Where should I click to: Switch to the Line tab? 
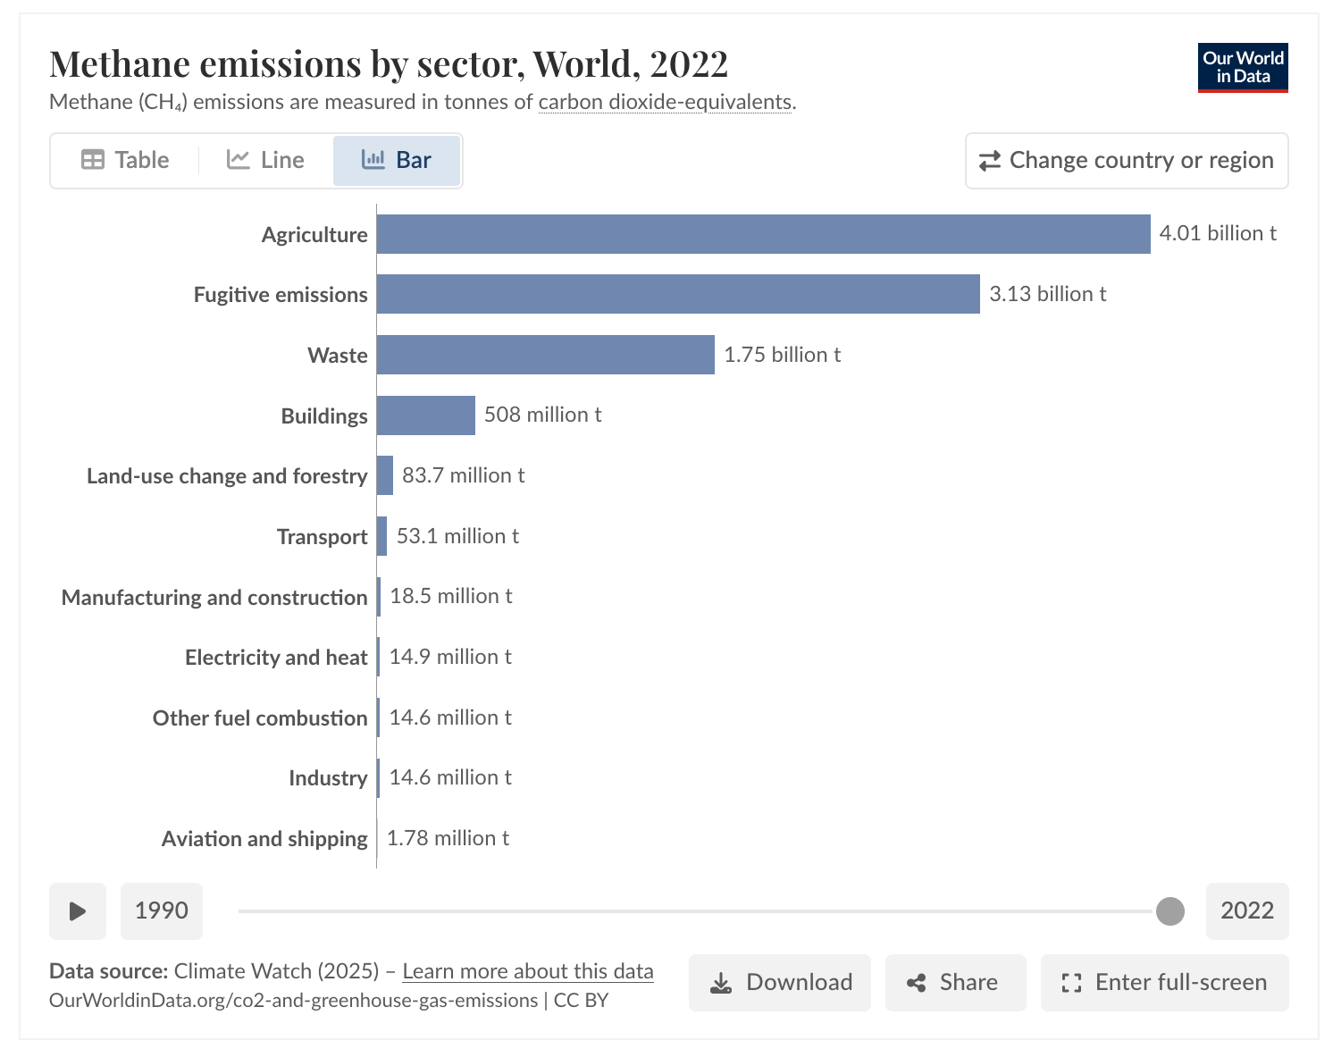coord(264,159)
